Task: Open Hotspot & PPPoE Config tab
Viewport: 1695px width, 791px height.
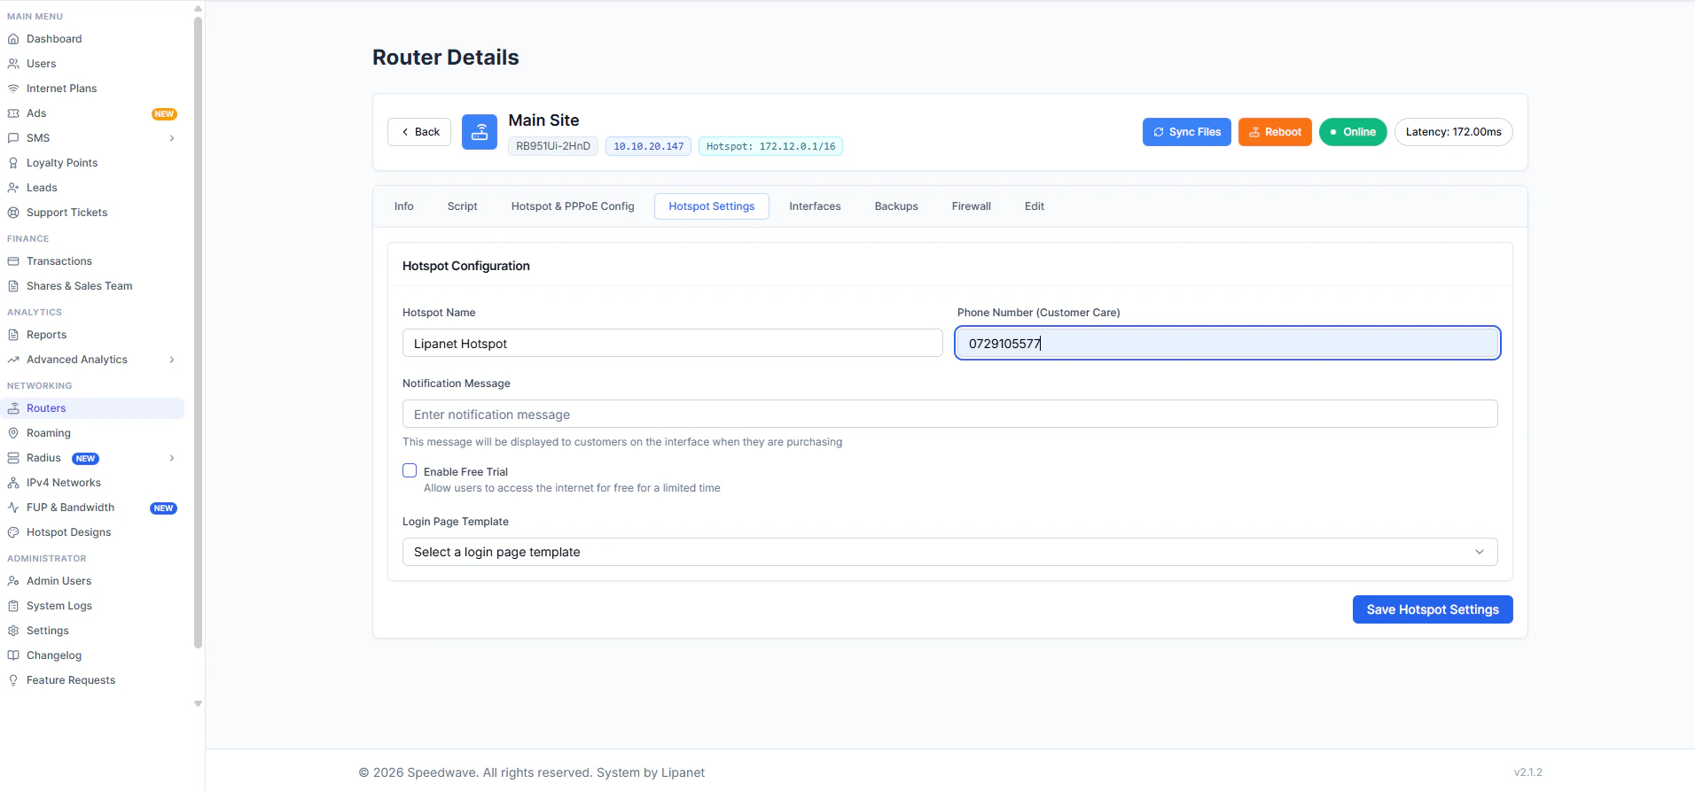Action: 573,206
